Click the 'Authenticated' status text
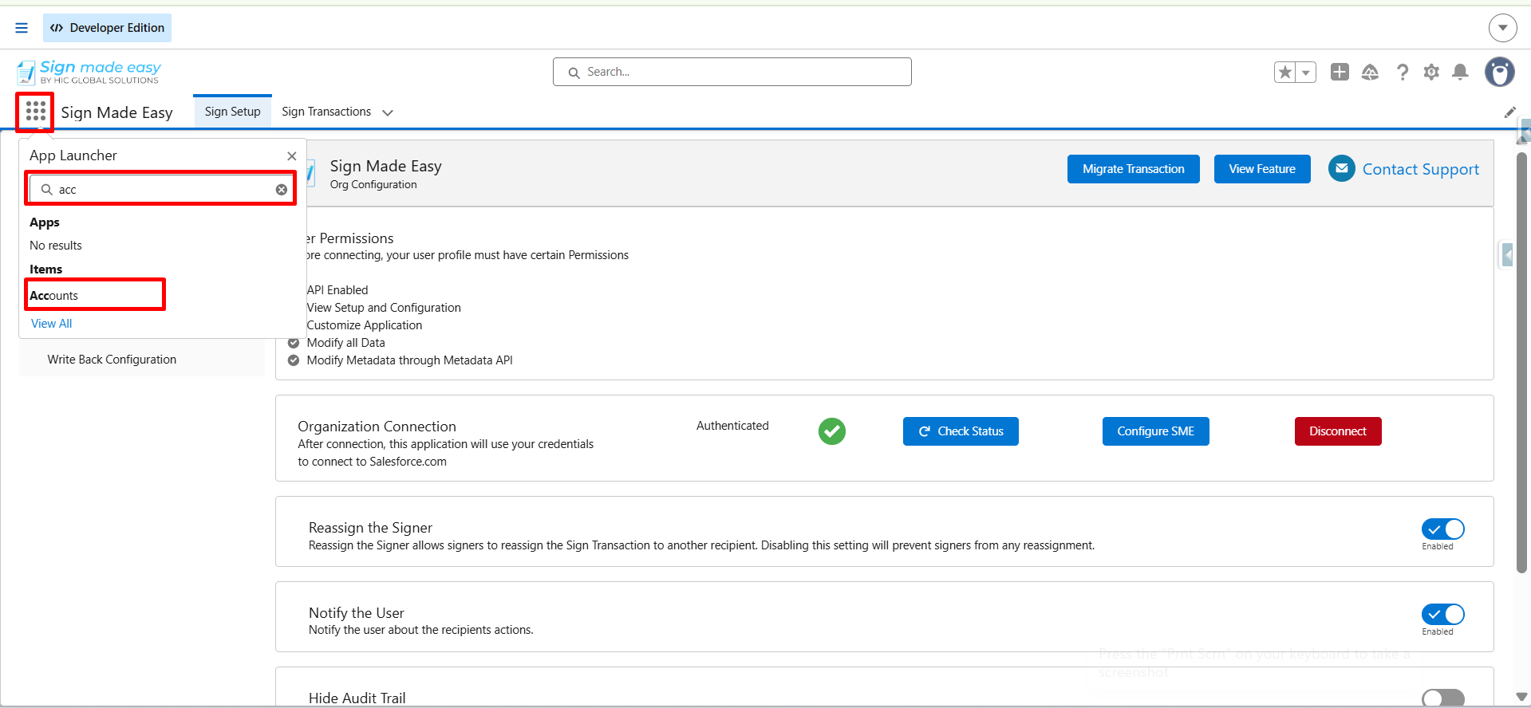Viewport: 1531px width, 708px height. (x=732, y=426)
